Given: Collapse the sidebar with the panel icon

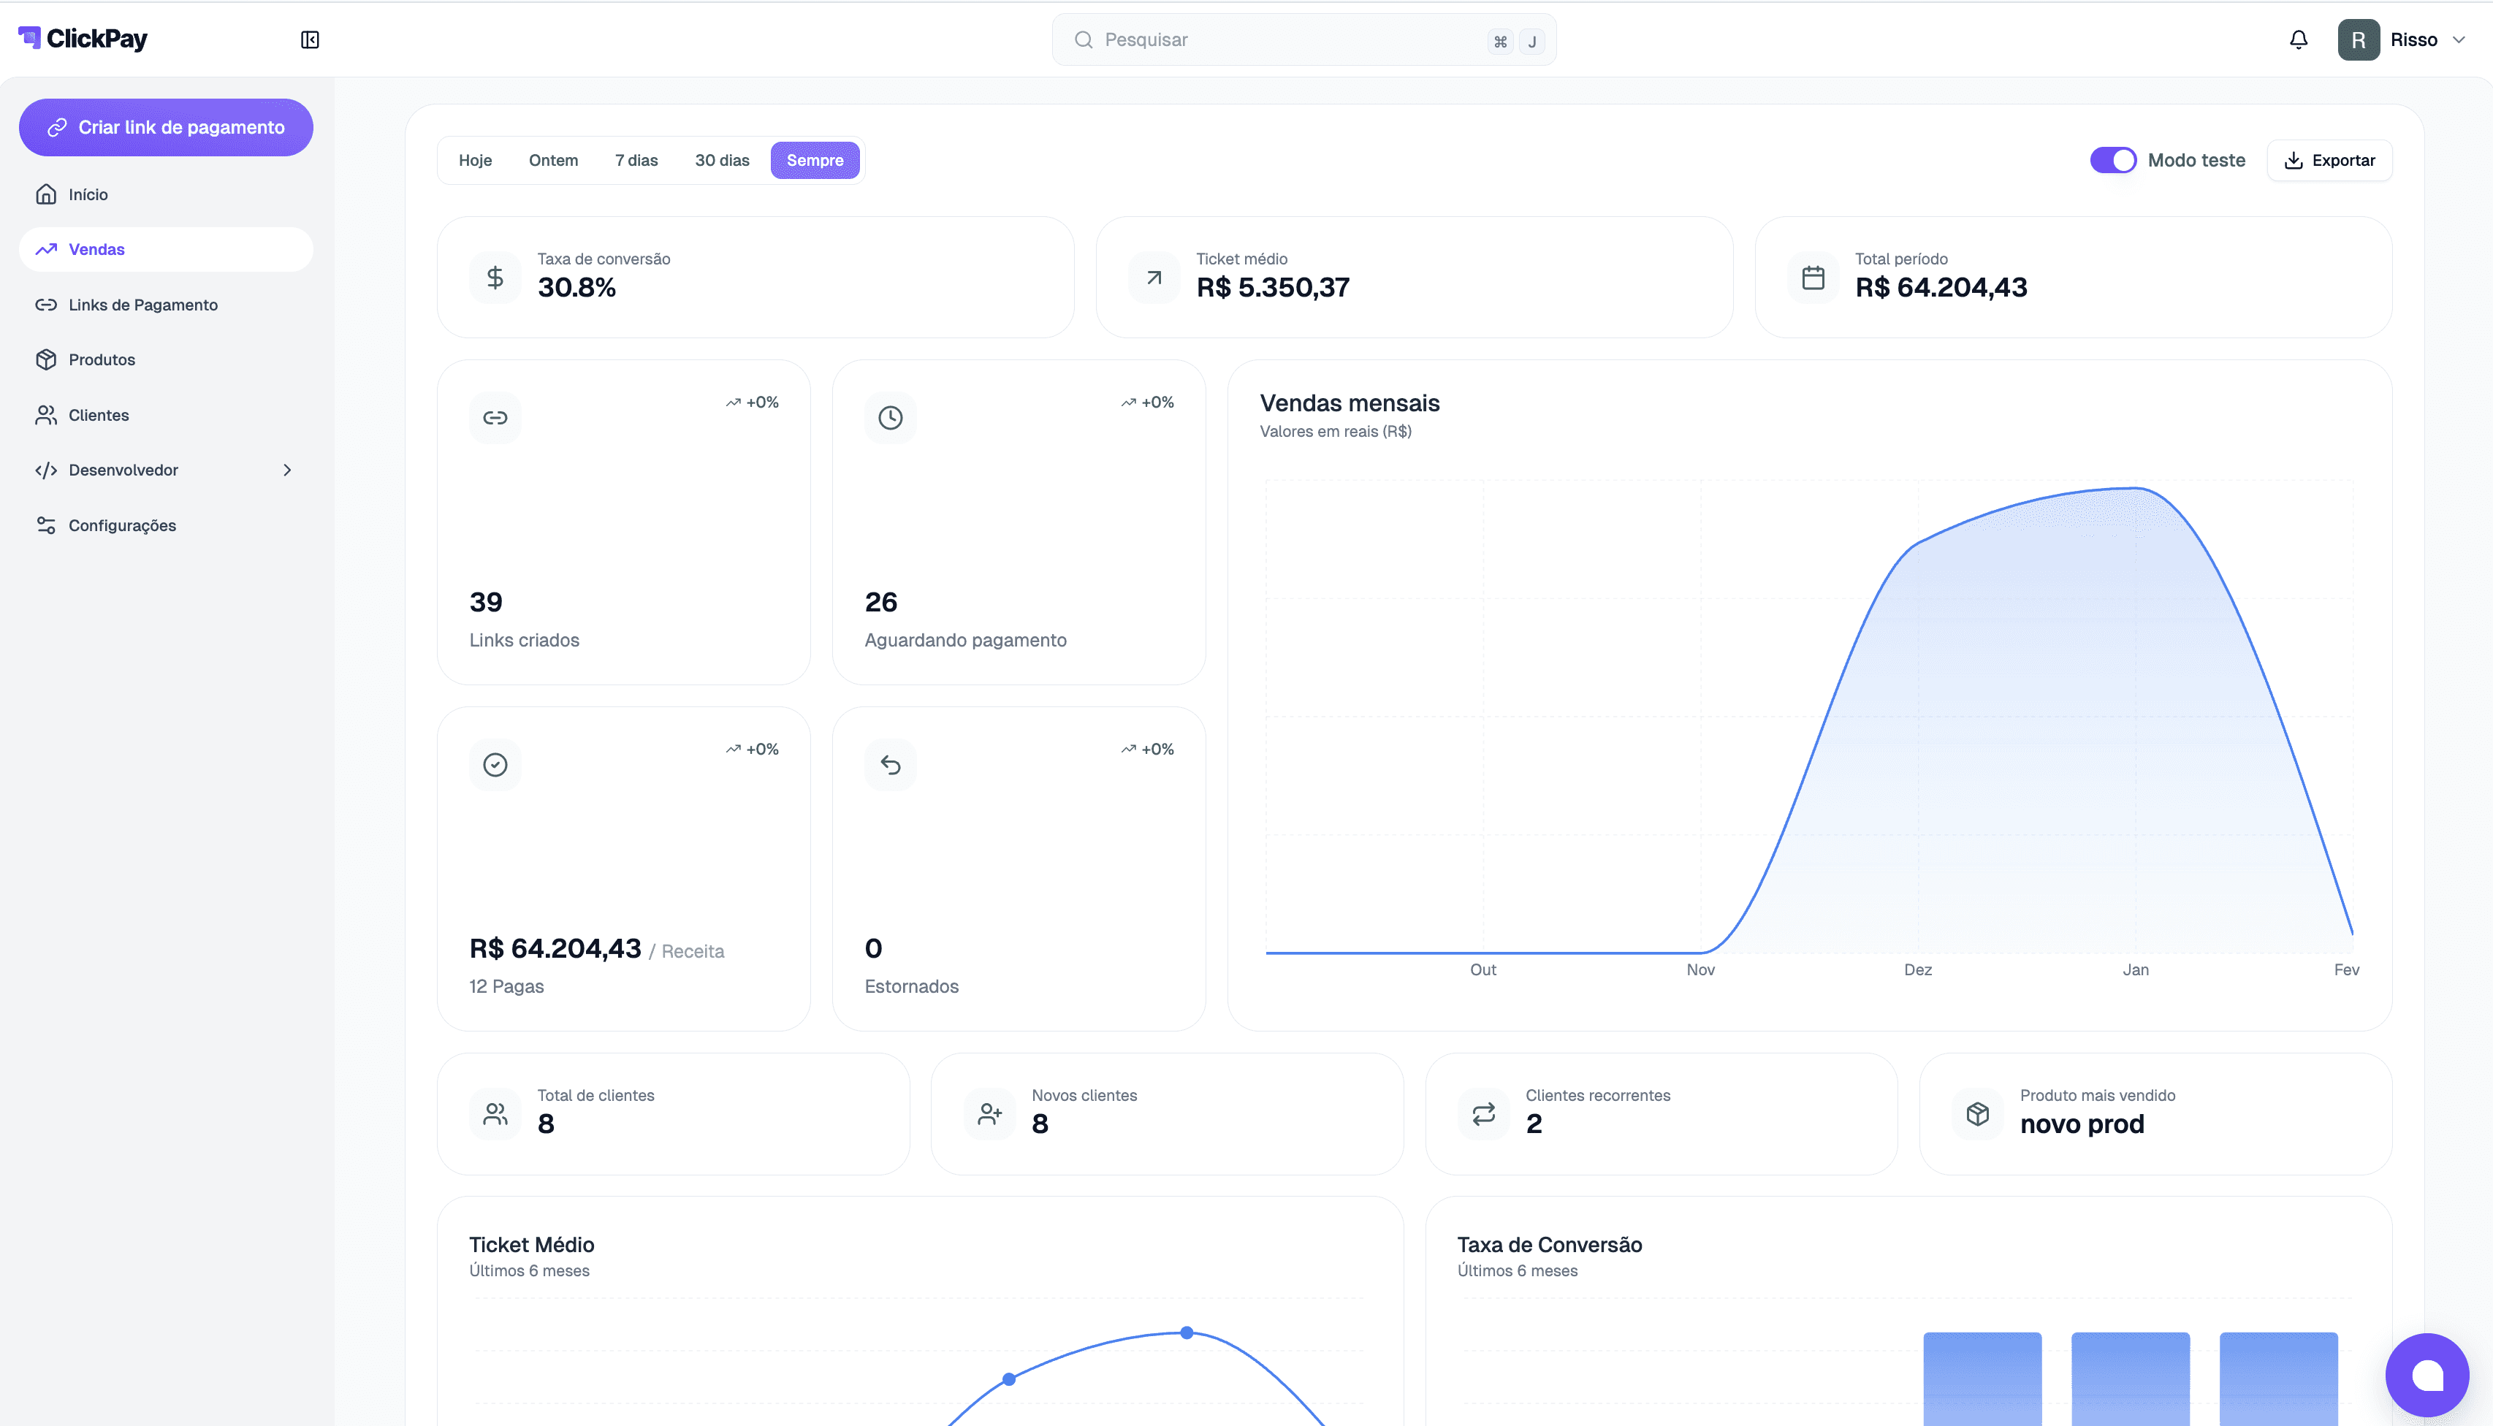Looking at the screenshot, I should (x=310, y=39).
